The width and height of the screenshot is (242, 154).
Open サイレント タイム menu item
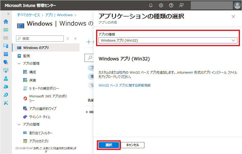click(40, 117)
